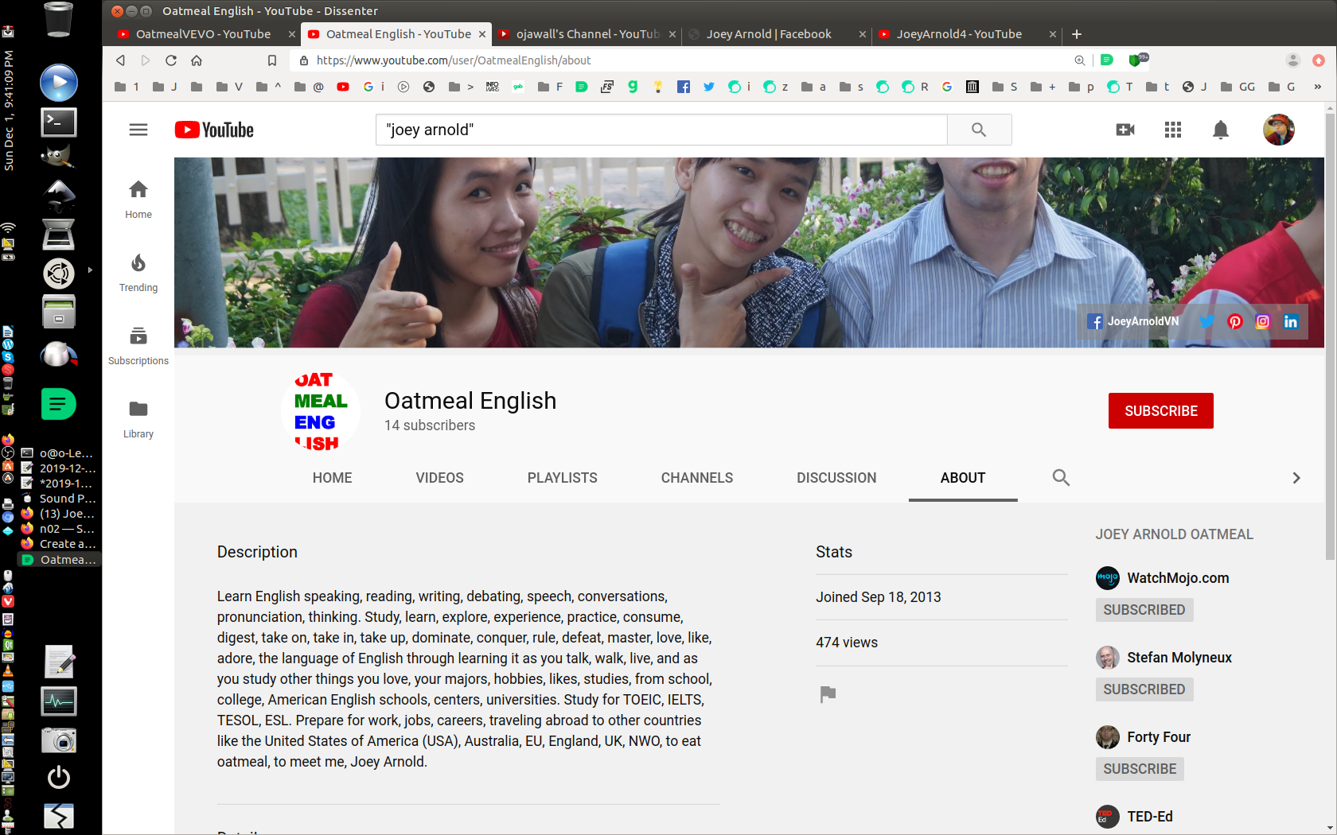The height and width of the screenshot is (835, 1337).
Task: Toggle SUBSCRIBED button under WatchMojo.com
Action: [x=1144, y=610]
